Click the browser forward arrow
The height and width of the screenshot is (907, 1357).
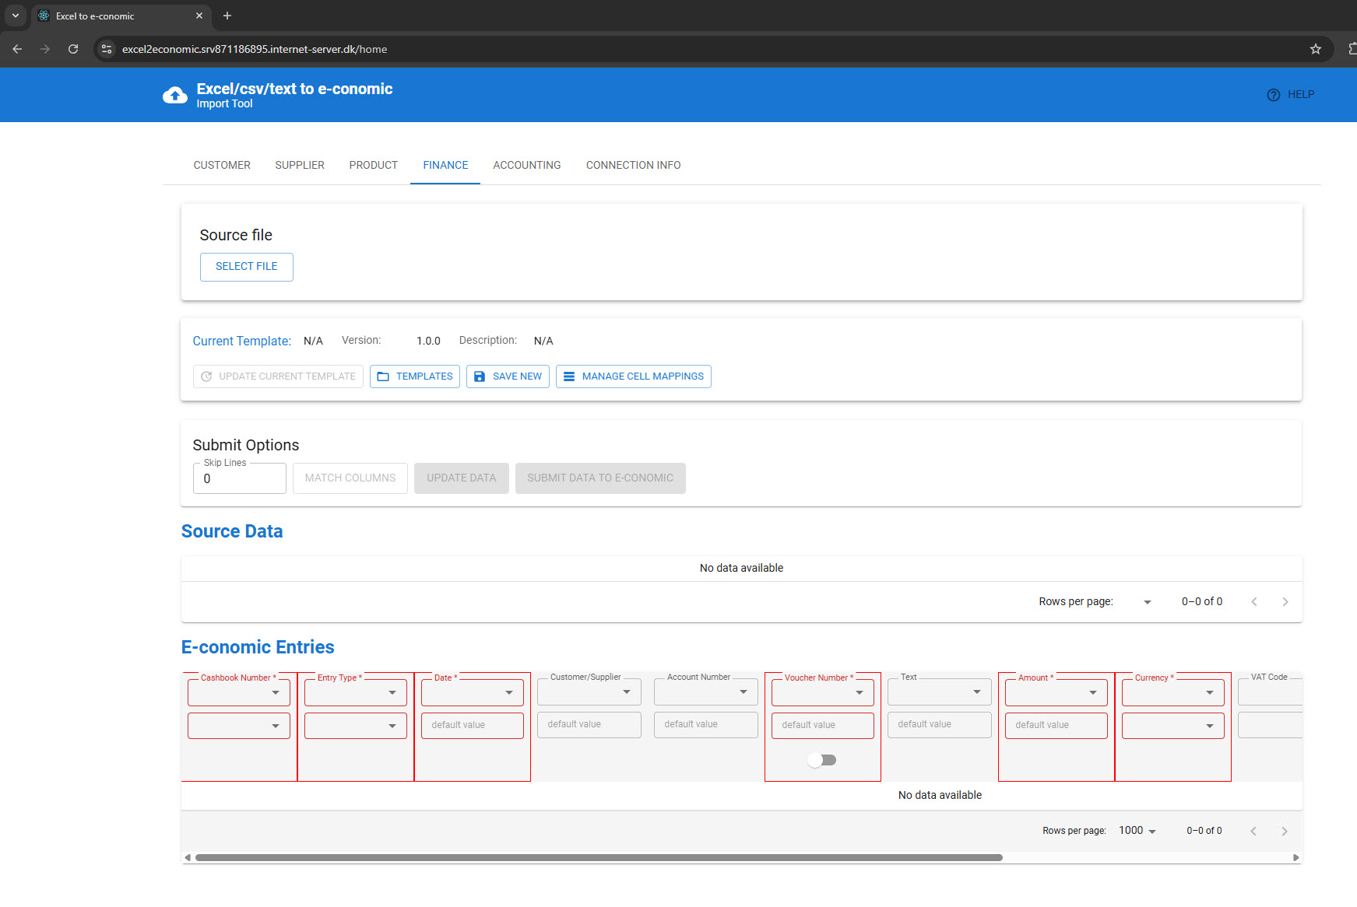[45, 49]
